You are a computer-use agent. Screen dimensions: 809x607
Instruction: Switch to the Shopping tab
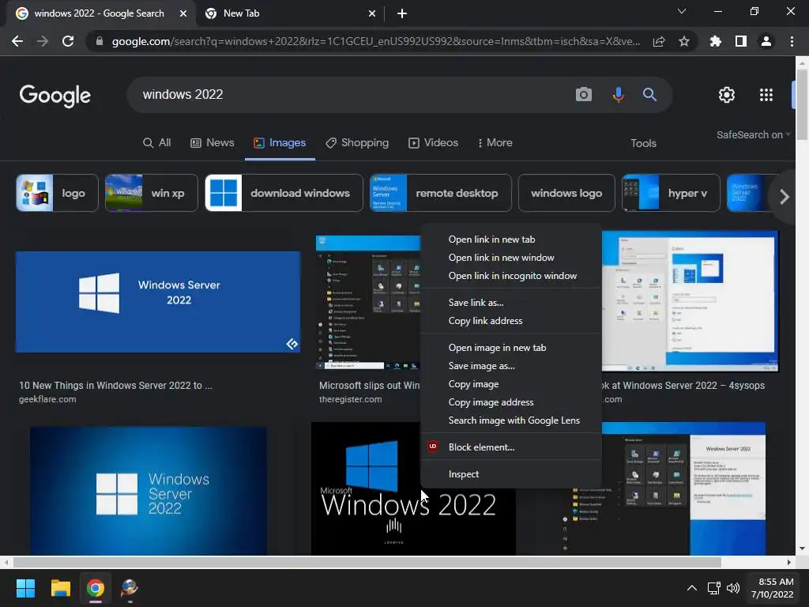pos(357,142)
